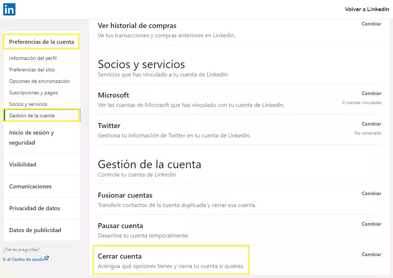Click Cambiar for Cerrar cuenta
This screenshot has height=278, width=393.
371,254
